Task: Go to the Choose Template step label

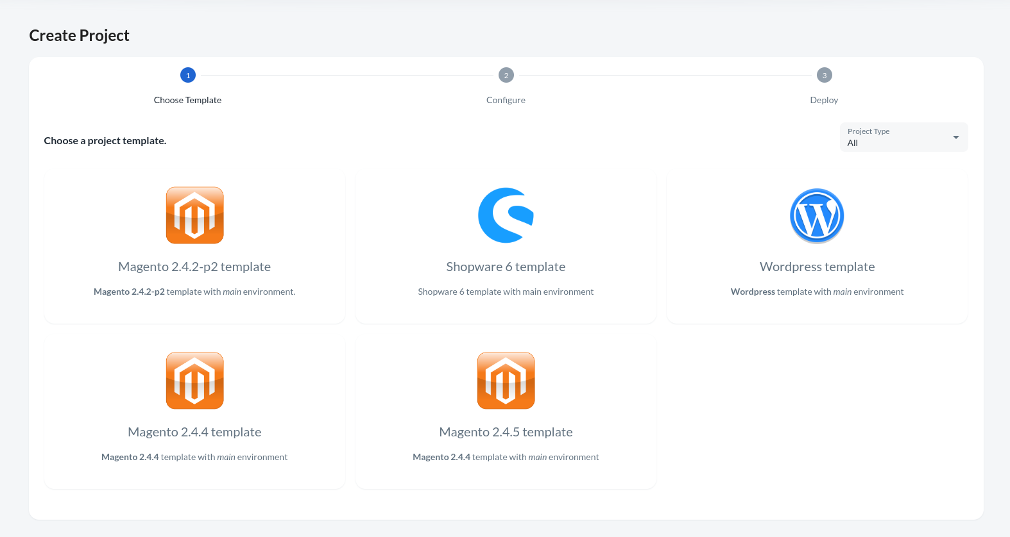Action: tap(187, 100)
